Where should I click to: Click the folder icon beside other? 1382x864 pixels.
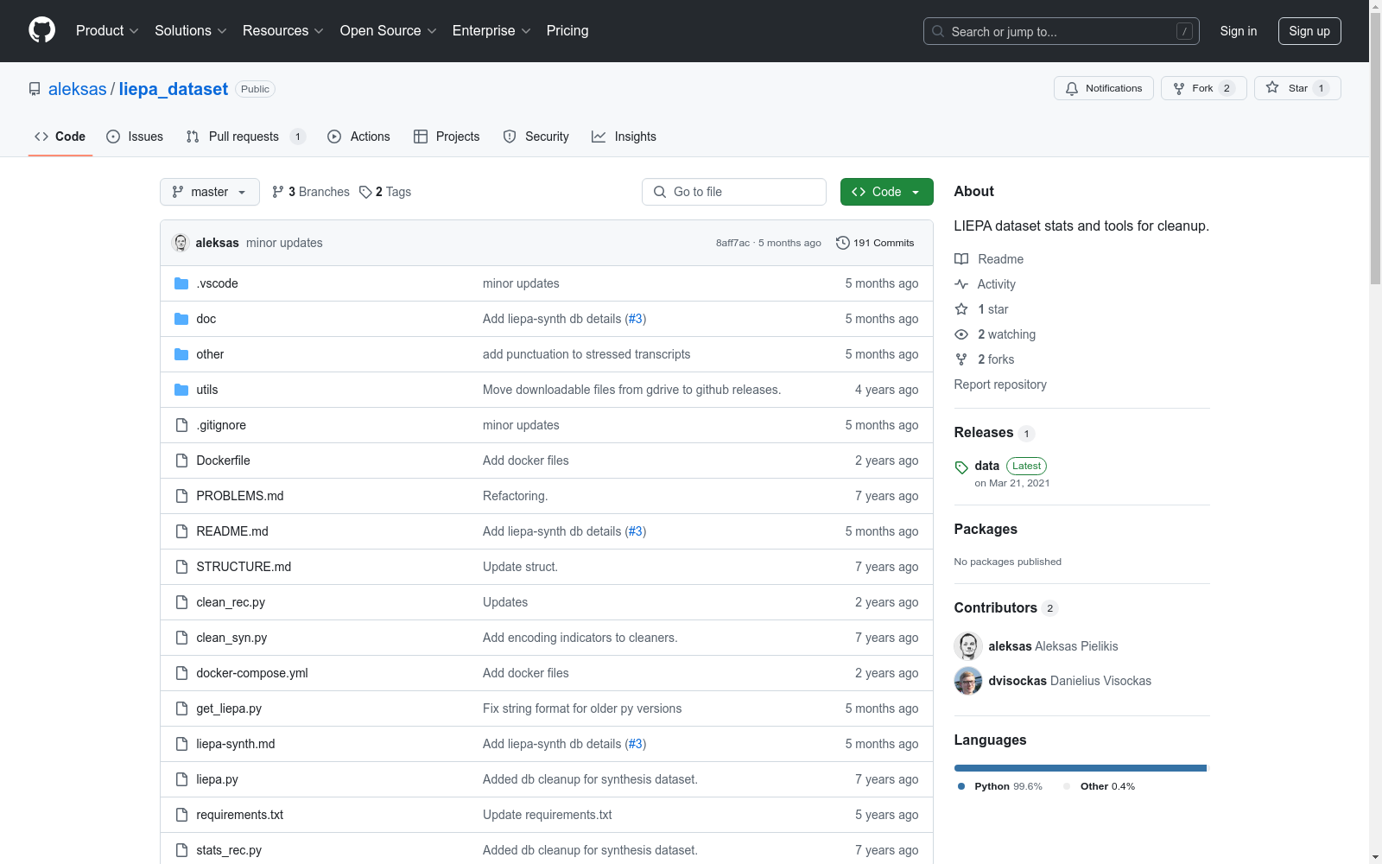pos(181,354)
